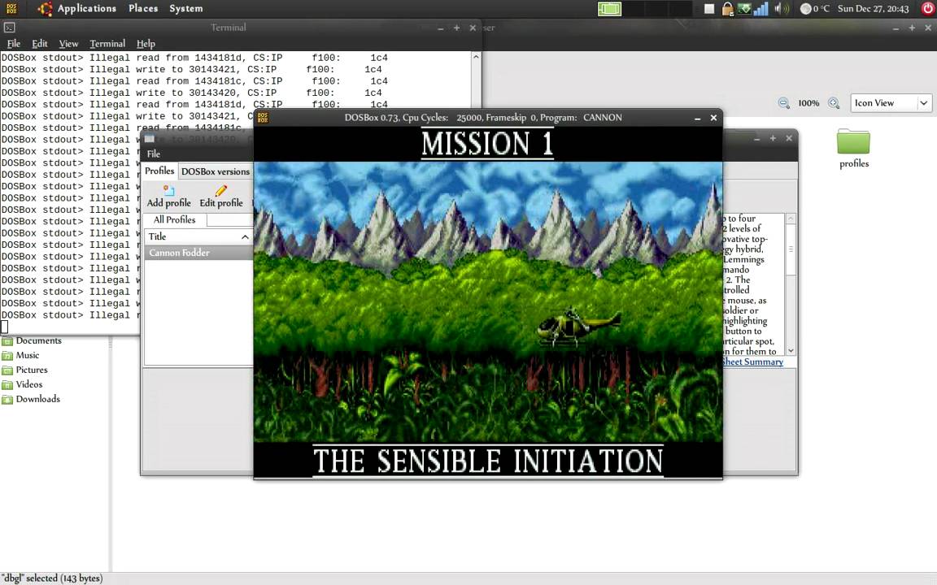Minimize the Terminal window
The height and width of the screenshot is (585, 937).
click(x=440, y=28)
